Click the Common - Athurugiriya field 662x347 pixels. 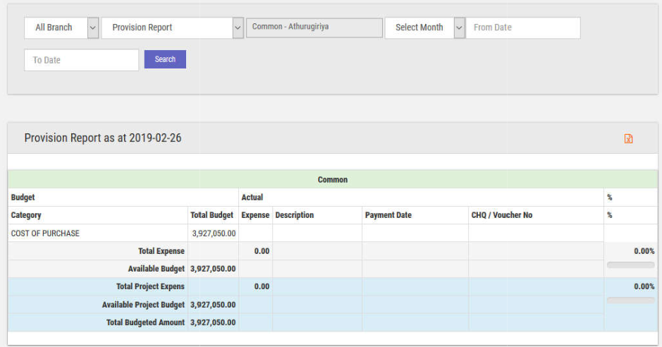(314, 28)
